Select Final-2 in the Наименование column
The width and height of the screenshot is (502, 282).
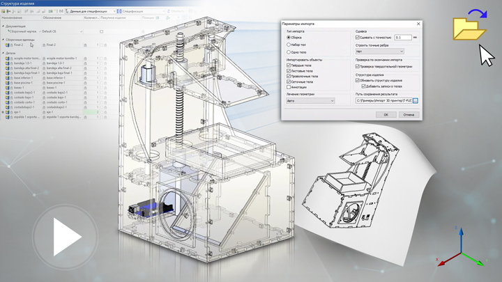click(x=19, y=45)
